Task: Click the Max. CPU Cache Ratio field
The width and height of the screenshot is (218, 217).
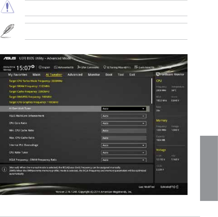Action: (x=124, y=138)
